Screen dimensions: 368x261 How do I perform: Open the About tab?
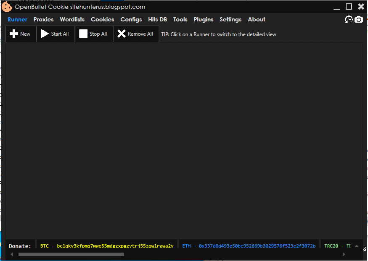(x=257, y=19)
